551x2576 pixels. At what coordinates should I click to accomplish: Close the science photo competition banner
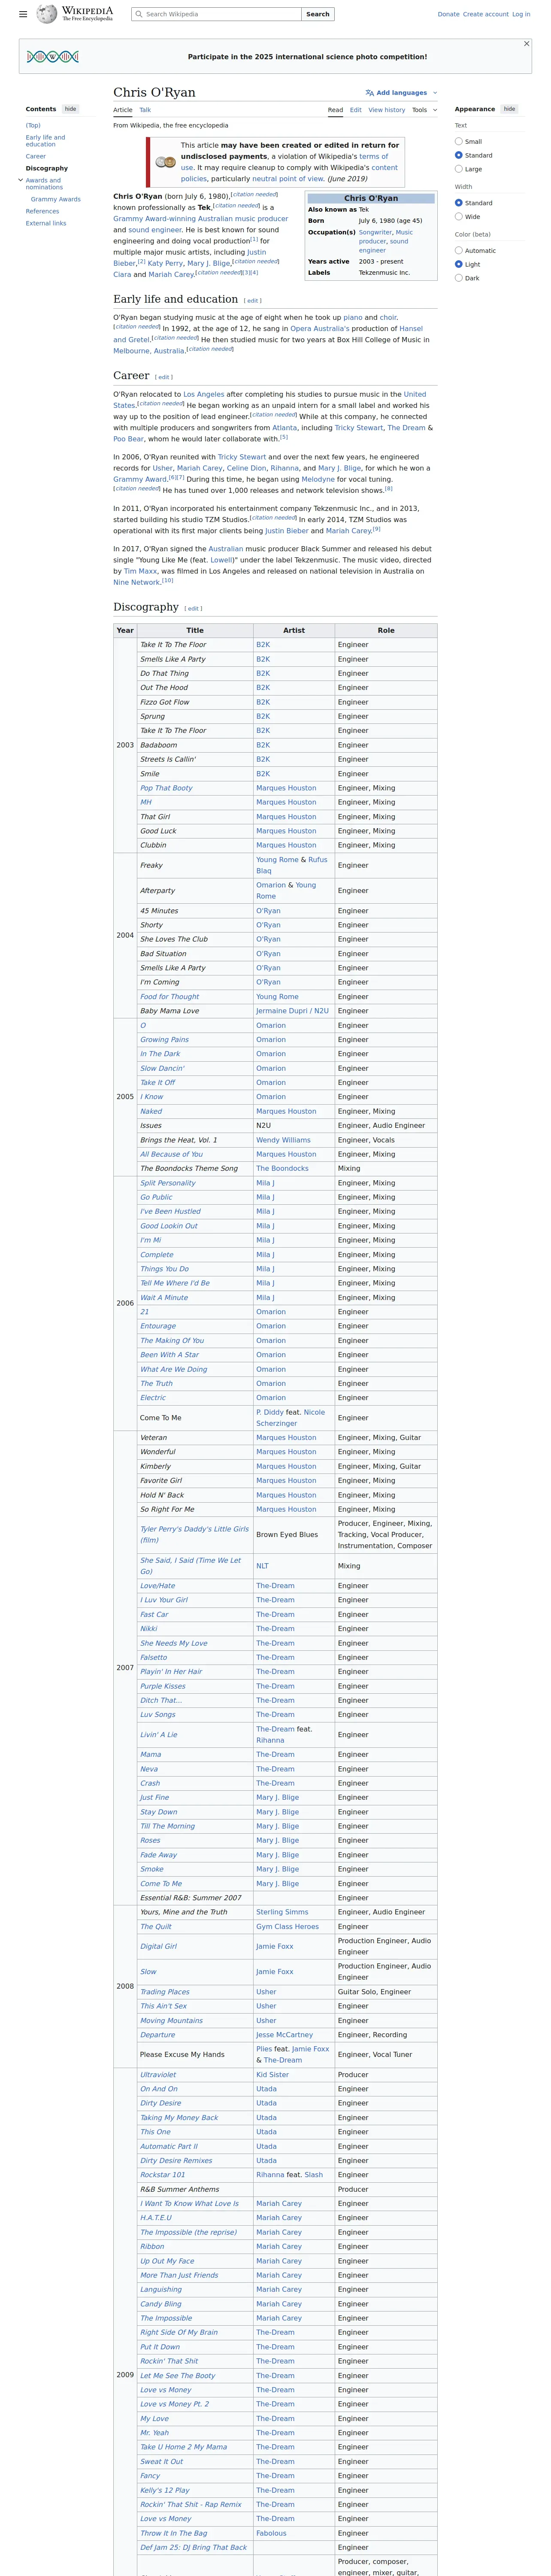[526, 44]
